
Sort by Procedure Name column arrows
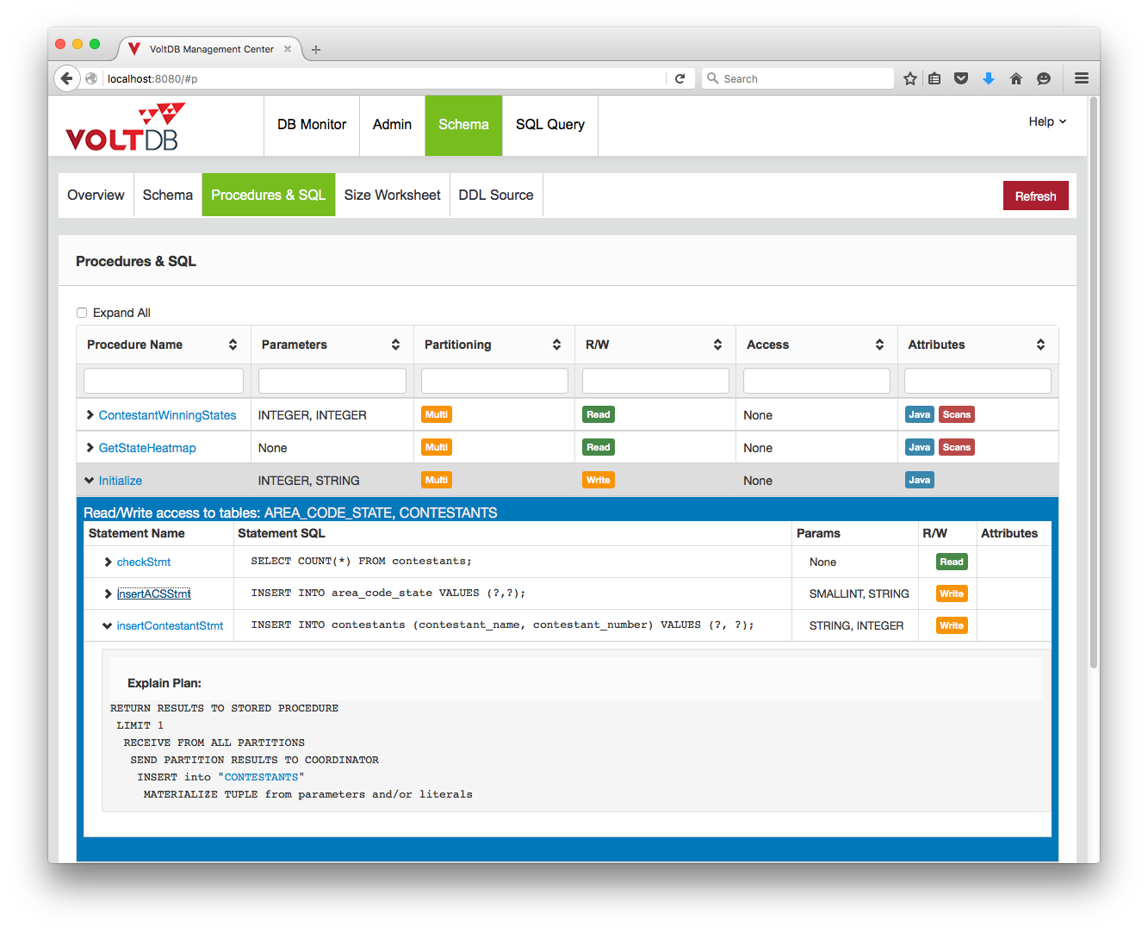click(233, 345)
